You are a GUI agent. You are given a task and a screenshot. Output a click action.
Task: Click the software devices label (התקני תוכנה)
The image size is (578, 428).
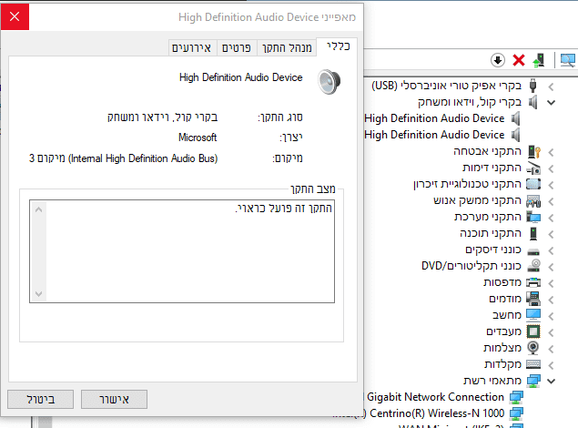491,233
